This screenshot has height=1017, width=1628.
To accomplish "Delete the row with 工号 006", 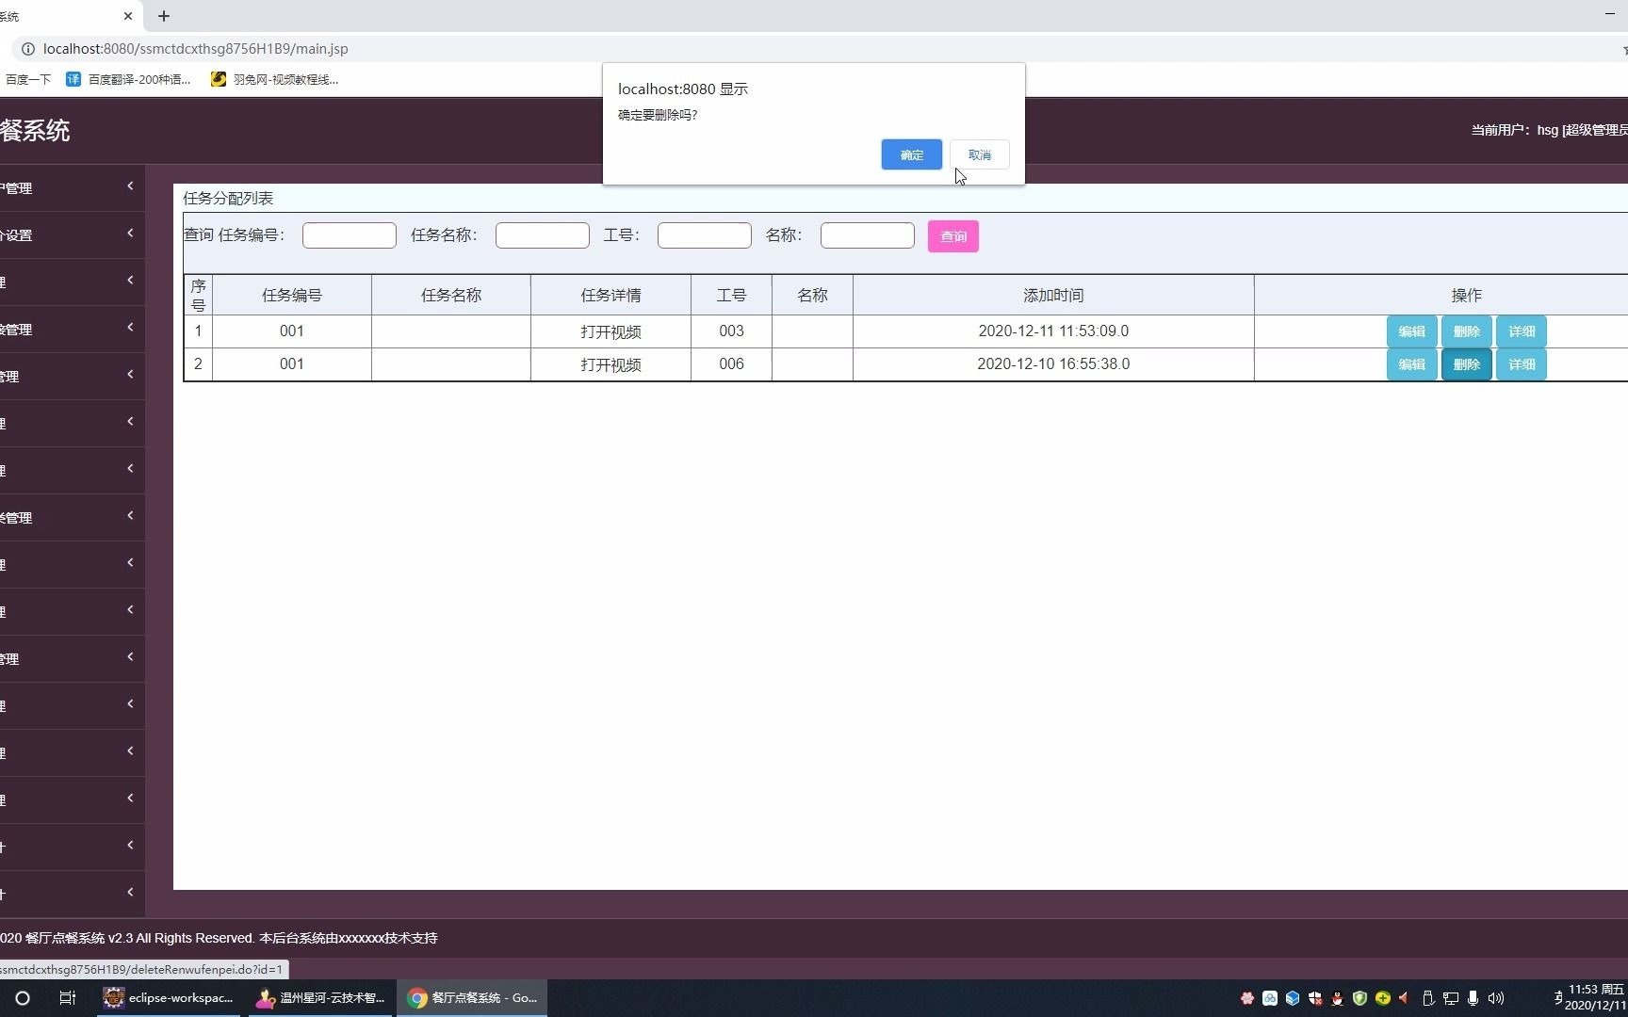I will pyautogui.click(x=1466, y=364).
